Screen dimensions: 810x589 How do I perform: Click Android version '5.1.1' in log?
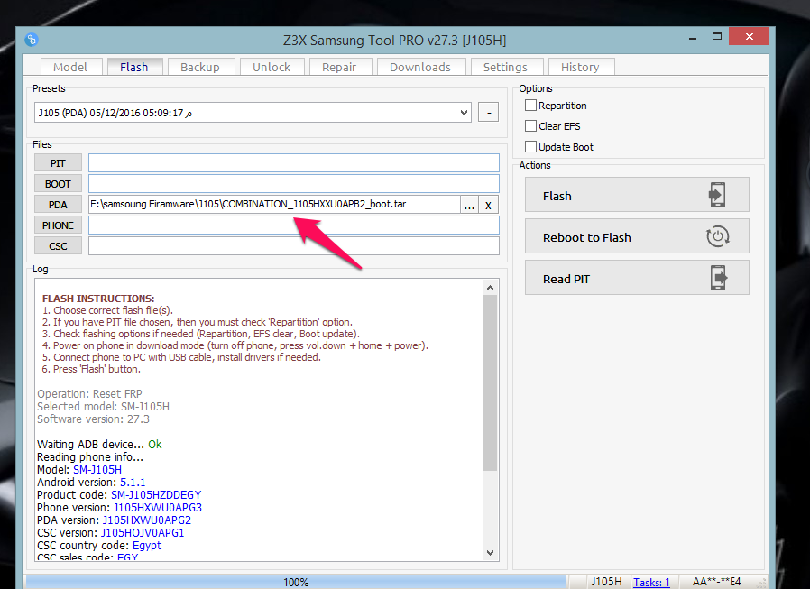(x=133, y=482)
